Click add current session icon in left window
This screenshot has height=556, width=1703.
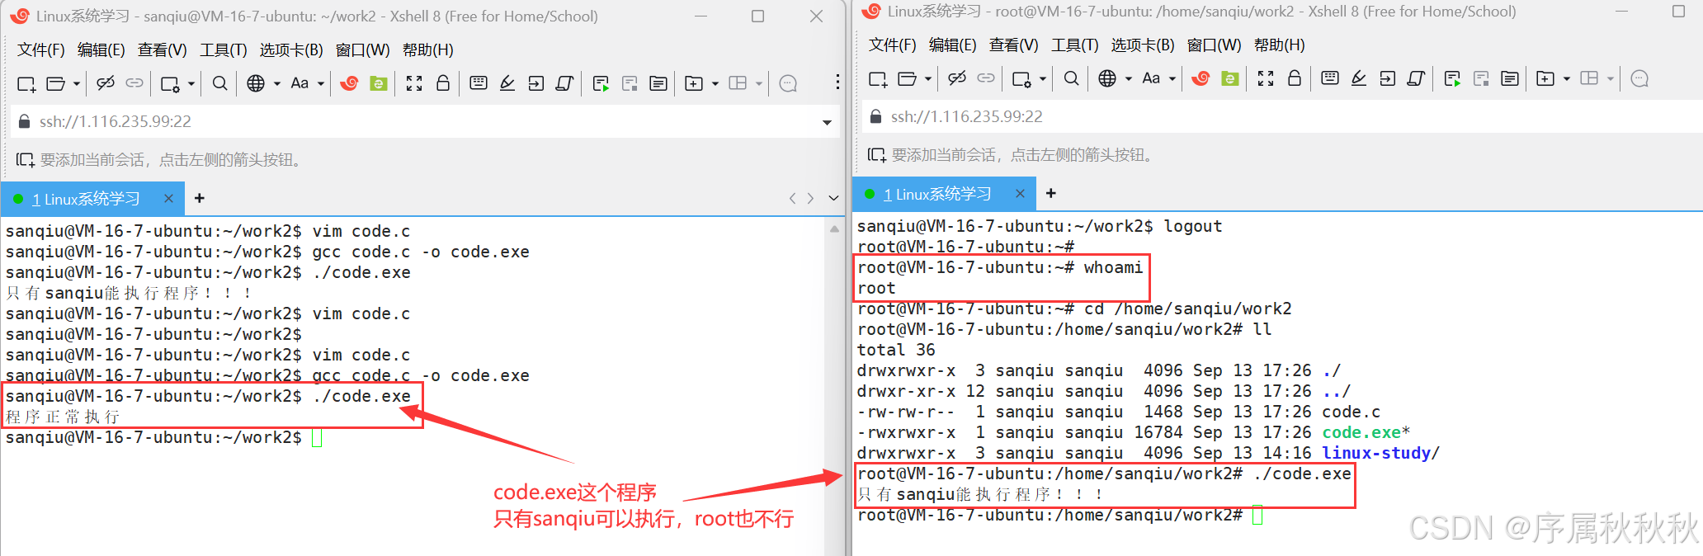point(26,160)
